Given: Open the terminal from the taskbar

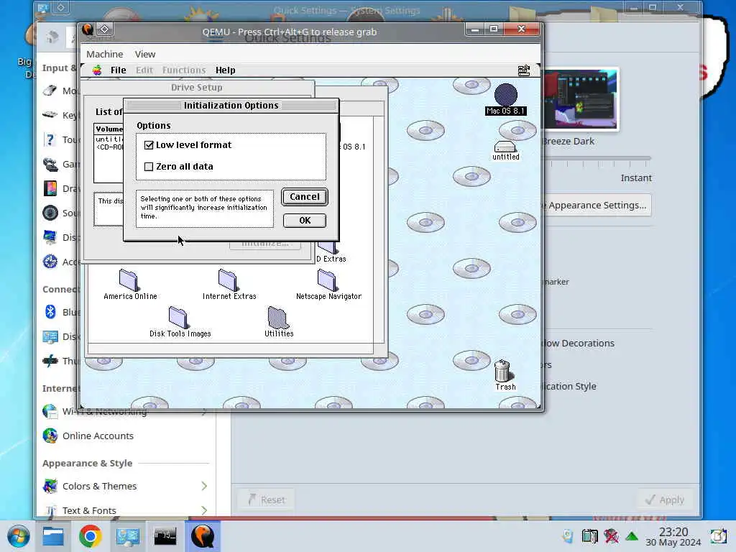Looking at the screenshot, I should pos(165,536).
